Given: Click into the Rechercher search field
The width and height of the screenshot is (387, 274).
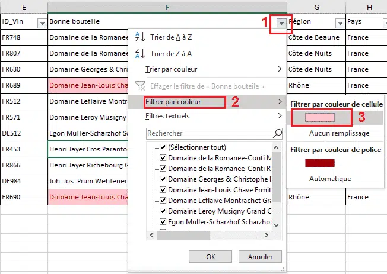Looking at the screenshot, I should 208,133.
